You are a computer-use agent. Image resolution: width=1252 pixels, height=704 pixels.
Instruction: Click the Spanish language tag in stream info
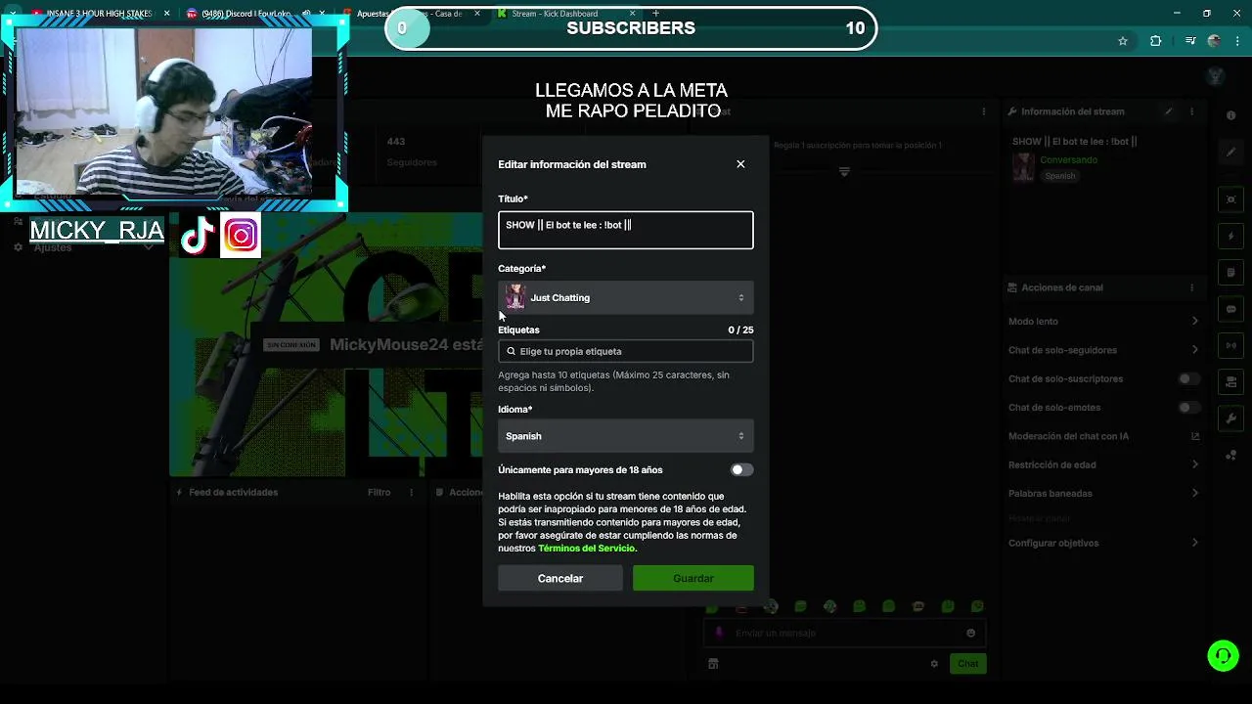(1059, 176)
